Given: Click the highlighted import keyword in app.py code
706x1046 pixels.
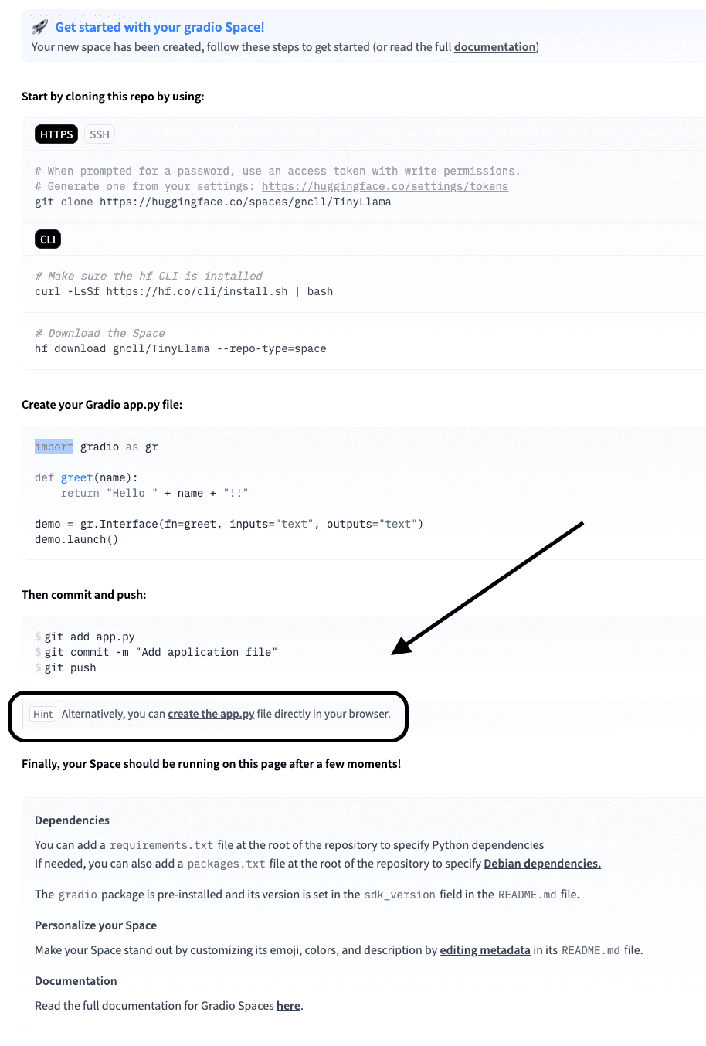Looking at the screenshot, I should click(x=53, y=447).
